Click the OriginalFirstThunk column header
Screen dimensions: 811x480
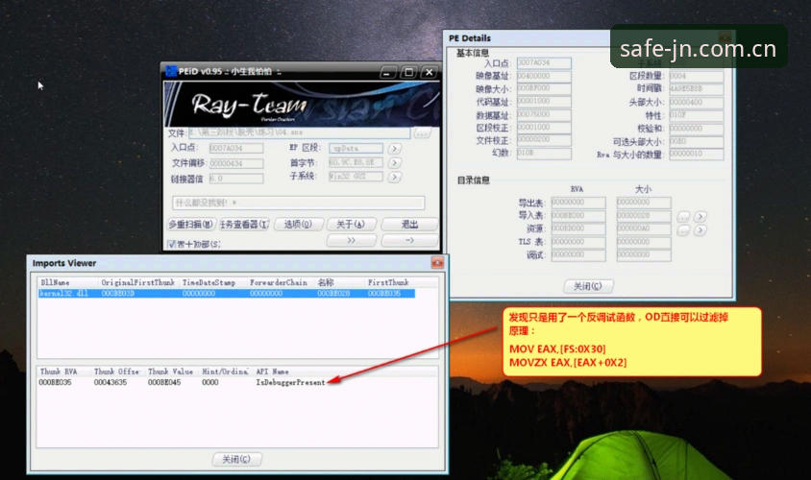click(137, 282)
